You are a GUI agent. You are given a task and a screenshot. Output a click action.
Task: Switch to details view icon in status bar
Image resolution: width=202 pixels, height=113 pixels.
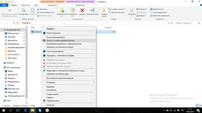click(x=197, y=105)
